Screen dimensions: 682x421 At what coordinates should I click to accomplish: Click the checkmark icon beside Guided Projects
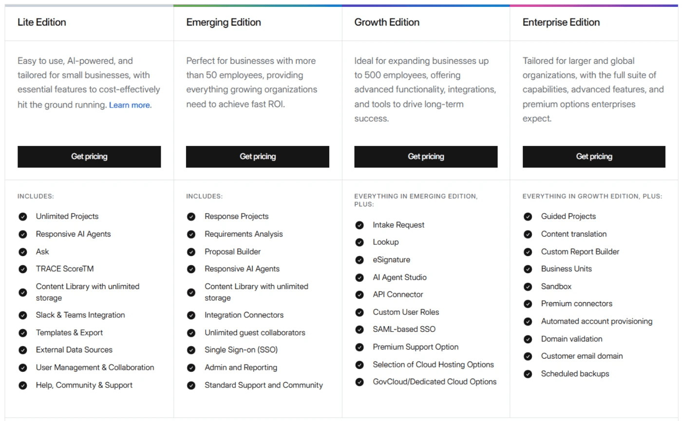point(528,216)
